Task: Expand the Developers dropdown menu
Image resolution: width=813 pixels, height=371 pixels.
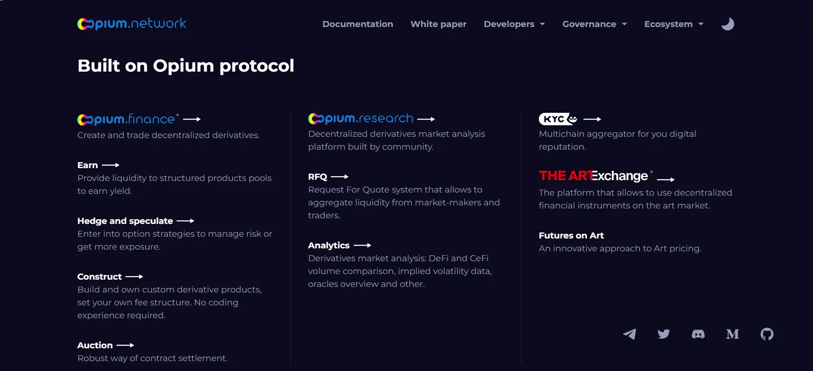Action: tap(514, 24)
